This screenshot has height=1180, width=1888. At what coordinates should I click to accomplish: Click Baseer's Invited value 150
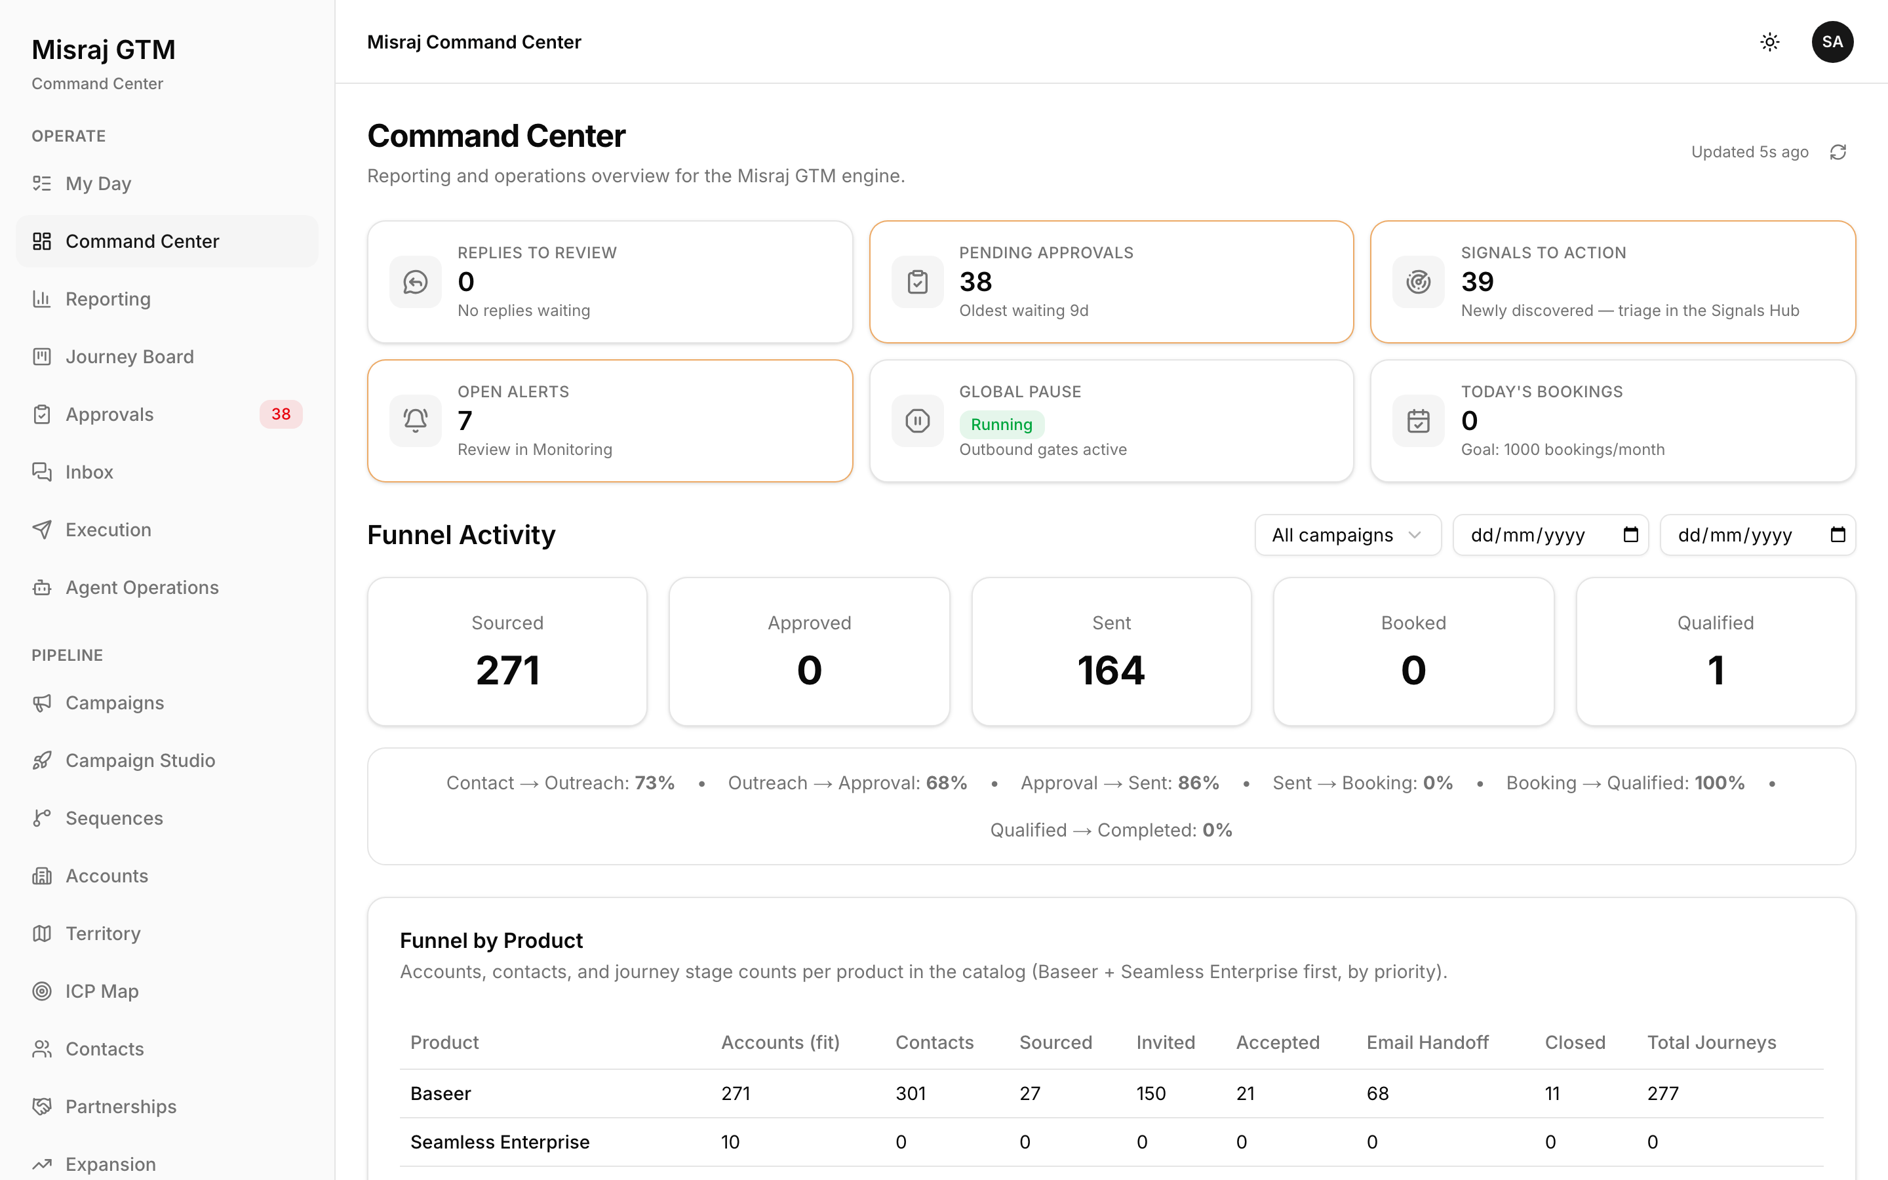pyautogui.click(x=1150, y=1093)
